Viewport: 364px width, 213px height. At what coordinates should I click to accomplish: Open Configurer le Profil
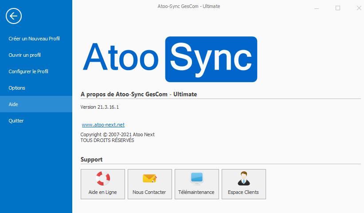pos(28,71)
